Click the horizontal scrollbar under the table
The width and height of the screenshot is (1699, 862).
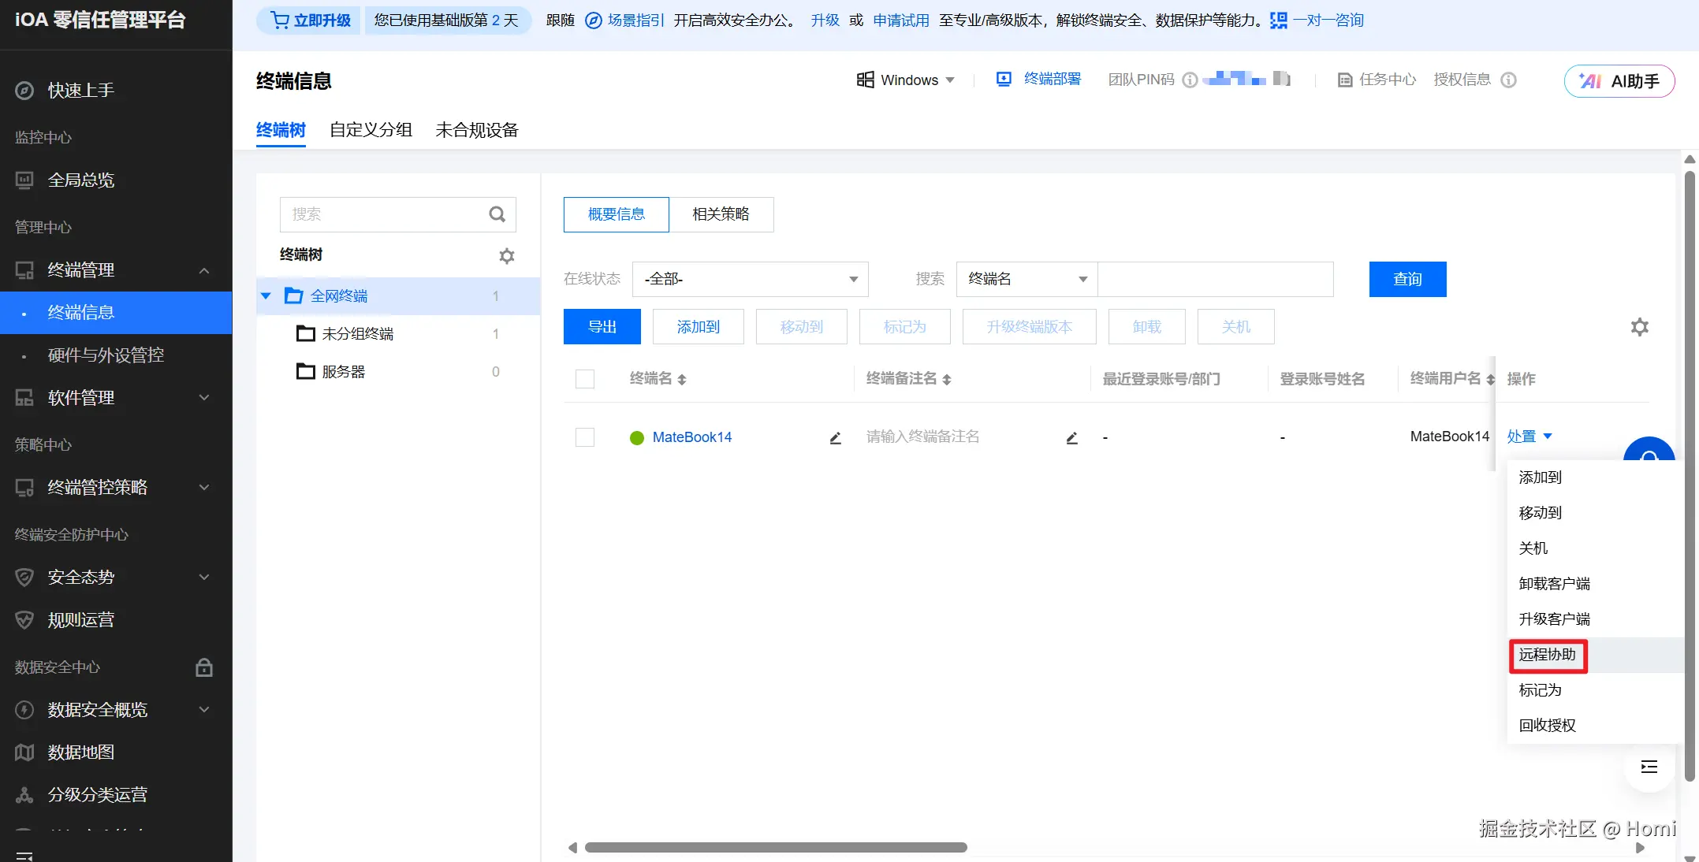pos(776,848)
